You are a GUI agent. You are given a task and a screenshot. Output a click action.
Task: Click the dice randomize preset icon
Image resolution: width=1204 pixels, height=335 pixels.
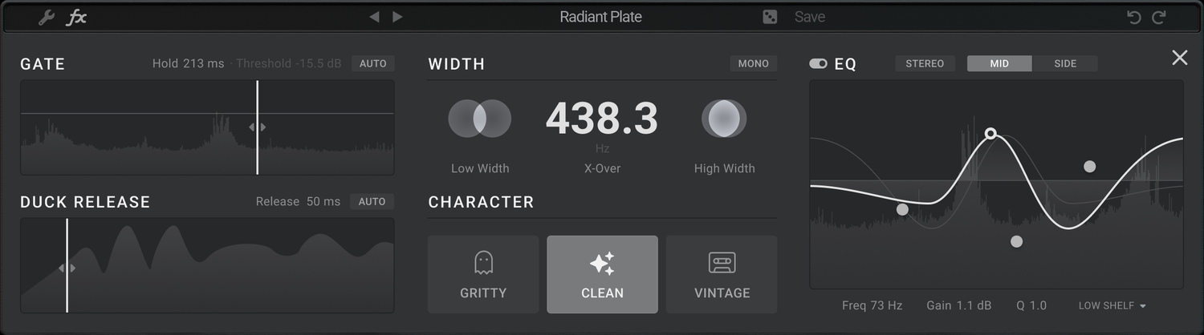coord(770,17)
